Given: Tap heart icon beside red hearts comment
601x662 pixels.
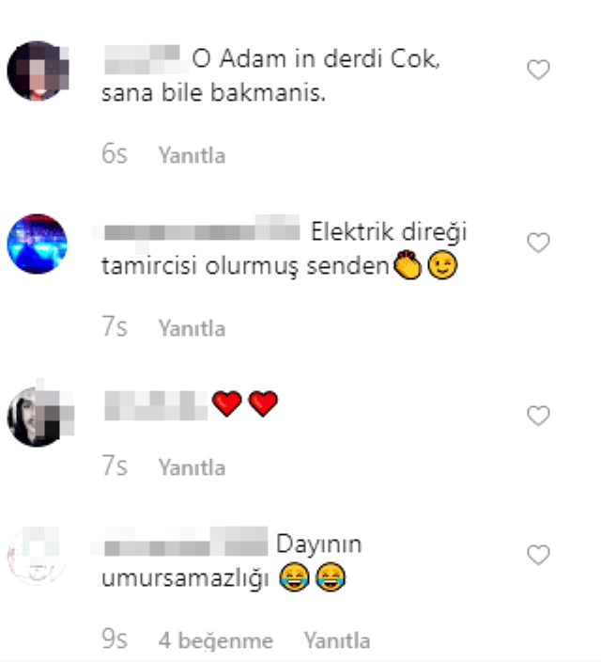Looking at the screenshot, I should (538, 416).
